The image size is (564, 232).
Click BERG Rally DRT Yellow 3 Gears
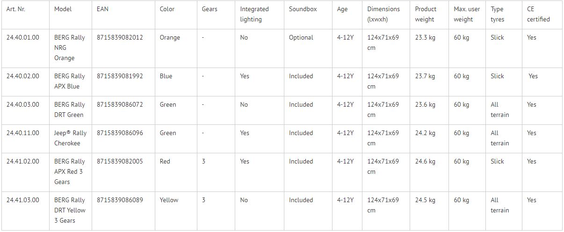pyautogui.click(x=69, y=210)
